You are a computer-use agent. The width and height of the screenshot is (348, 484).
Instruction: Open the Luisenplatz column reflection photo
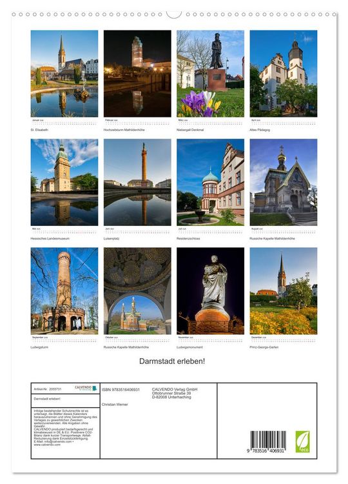coord(137,182)
